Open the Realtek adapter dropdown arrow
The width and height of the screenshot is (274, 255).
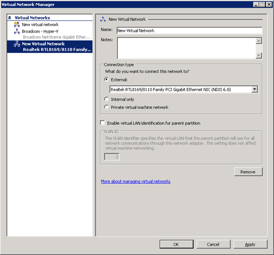tap(254, 89)
